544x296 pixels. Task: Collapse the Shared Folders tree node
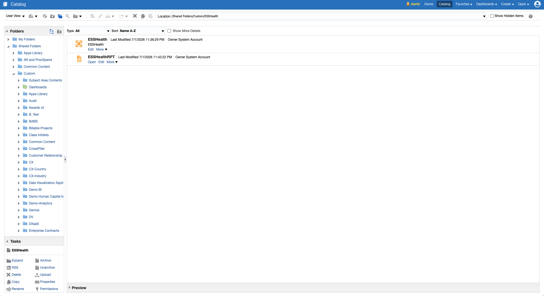coord(8,46)
